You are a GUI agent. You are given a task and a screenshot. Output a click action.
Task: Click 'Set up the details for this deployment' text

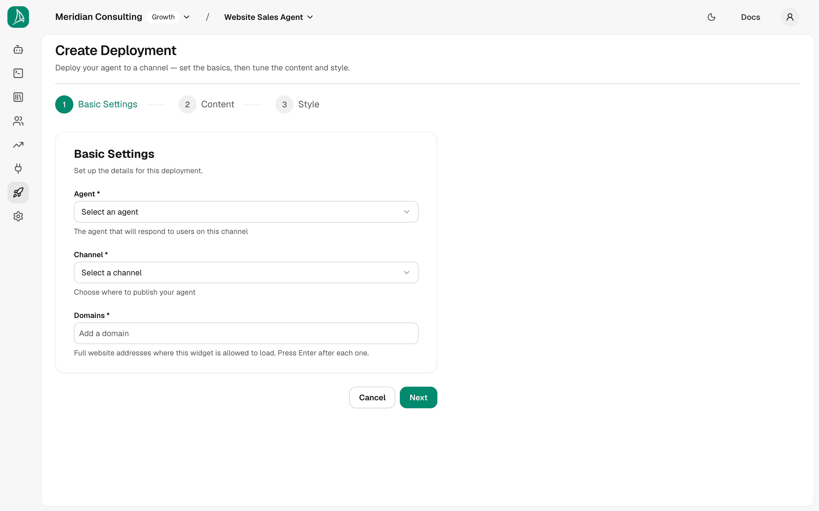[138, 171]
